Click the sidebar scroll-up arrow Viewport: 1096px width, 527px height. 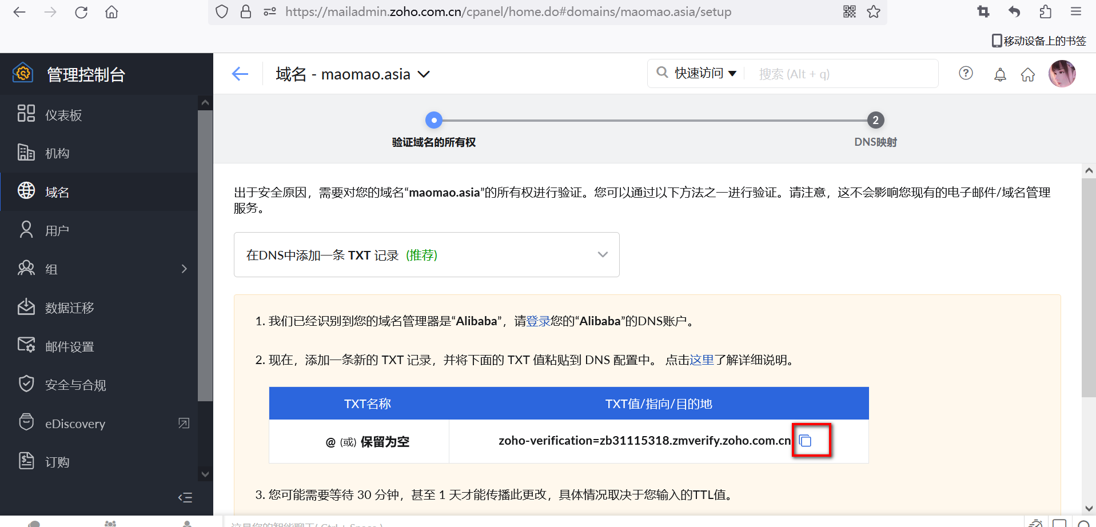pos(205,103)
